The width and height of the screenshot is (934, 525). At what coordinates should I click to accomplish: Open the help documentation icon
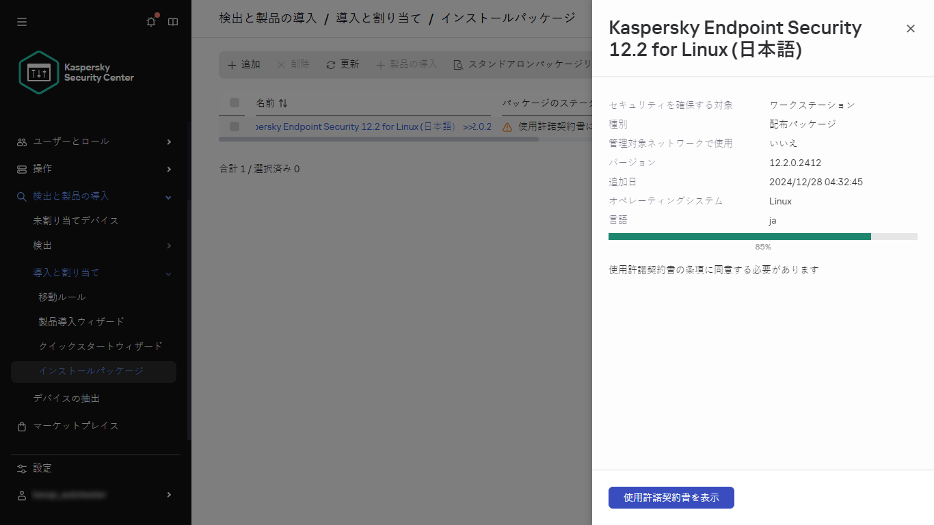tap(172, 22)
